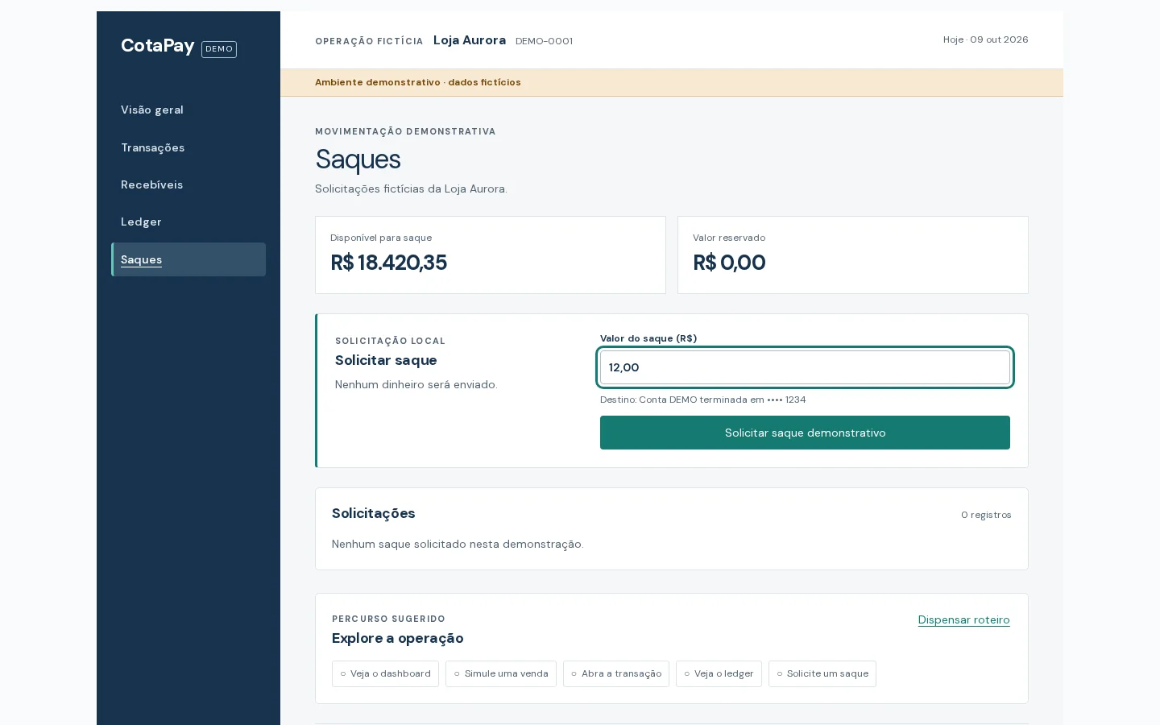The height and width of the screenshot is (725, 1160).
Task: Select the 'Veja o ledger' step chip
Action: pos(719,673)
